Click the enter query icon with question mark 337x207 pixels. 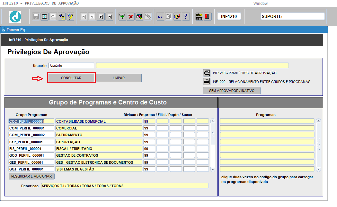62,16
